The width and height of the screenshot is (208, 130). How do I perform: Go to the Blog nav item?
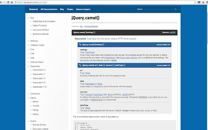(x=62, y=9)
